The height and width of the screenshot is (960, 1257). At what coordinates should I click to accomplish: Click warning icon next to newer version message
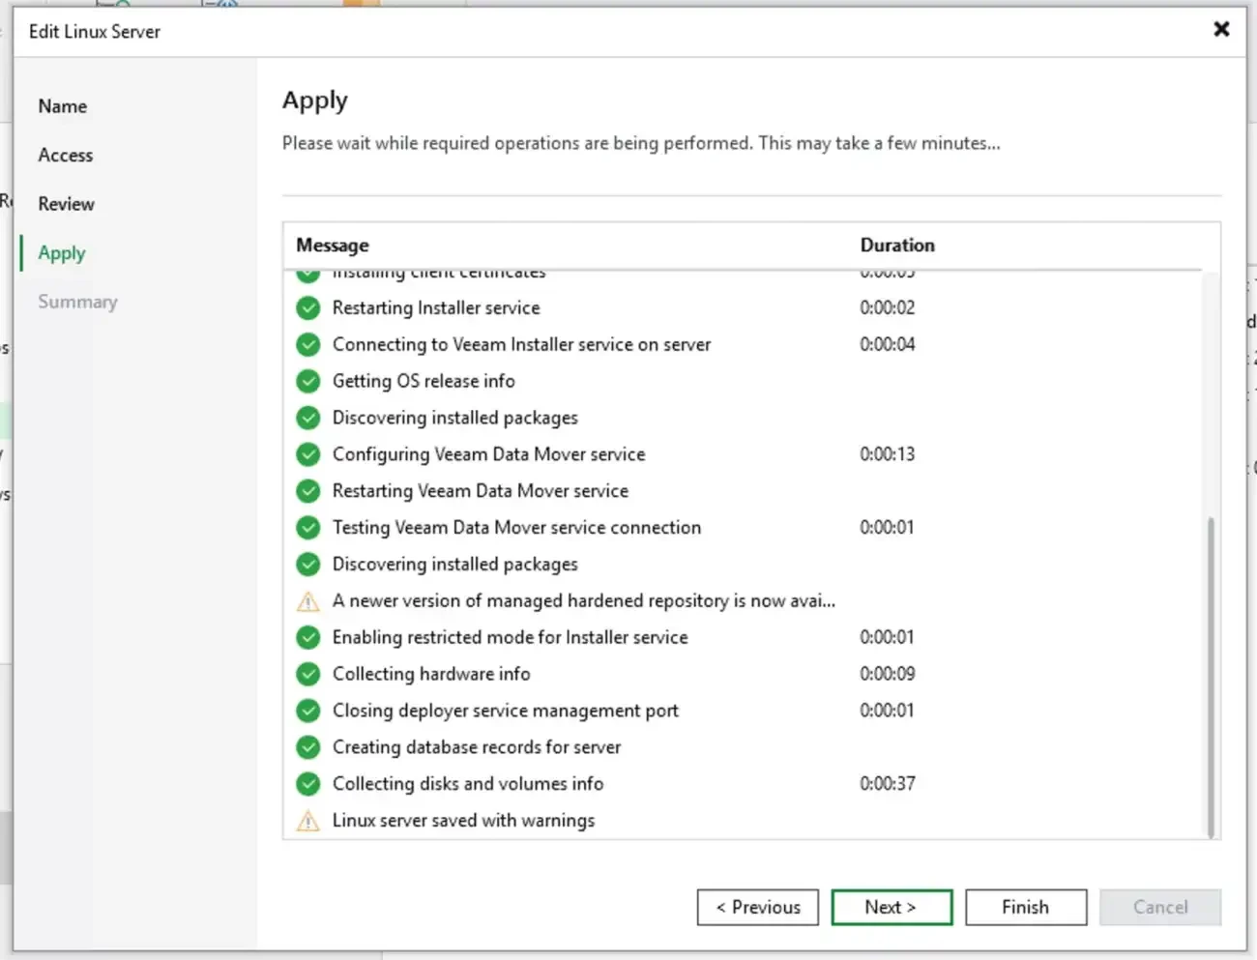307,601
